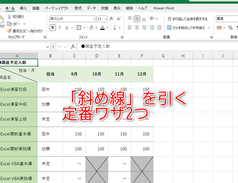Open the 校閲 (Review) tab
This screenshot has height=183, width=238.
(104, 8)
